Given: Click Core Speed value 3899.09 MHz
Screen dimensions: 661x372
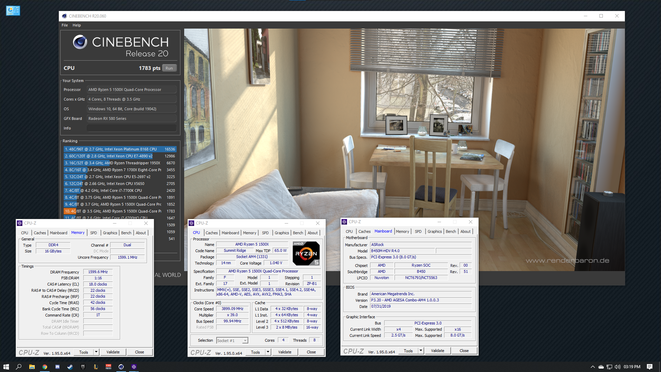Looking at the screenshot, I should point(232,309).
